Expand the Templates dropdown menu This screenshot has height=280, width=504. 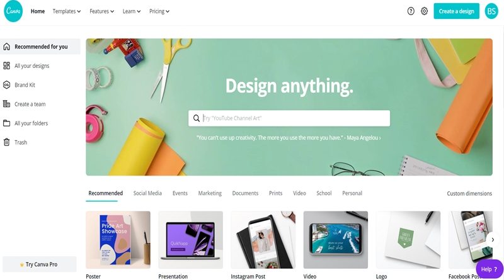click(x=67, y=11)
